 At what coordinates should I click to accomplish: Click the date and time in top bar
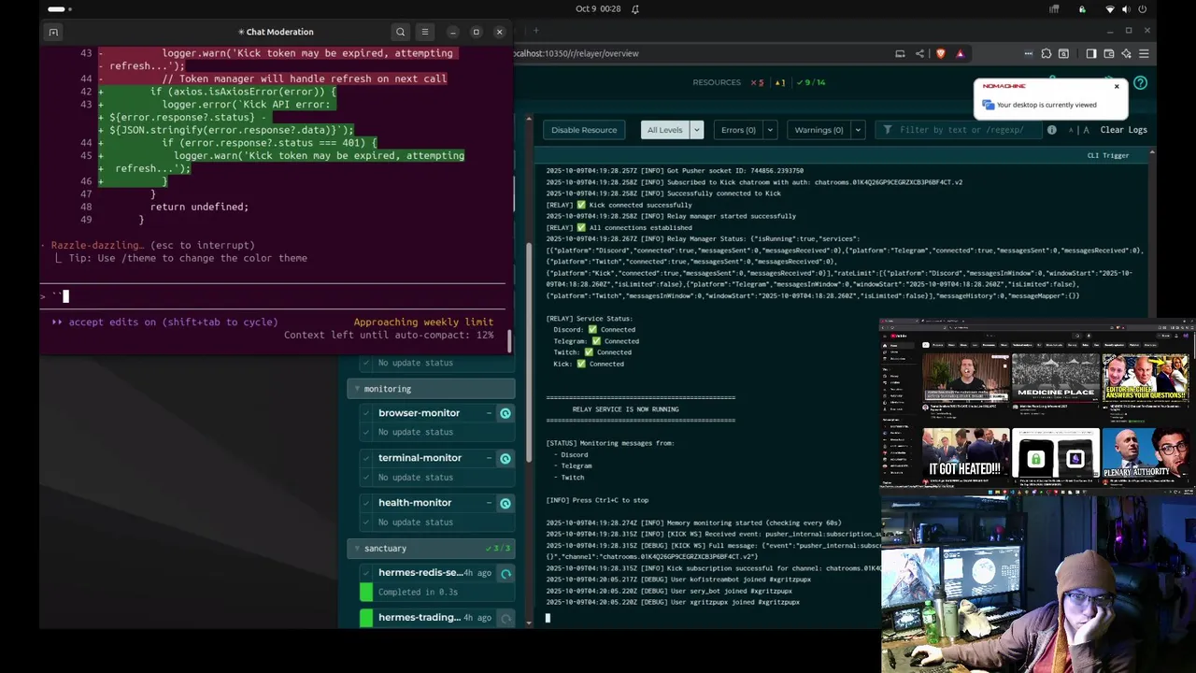pyautogui.click(x=598, y=8)
